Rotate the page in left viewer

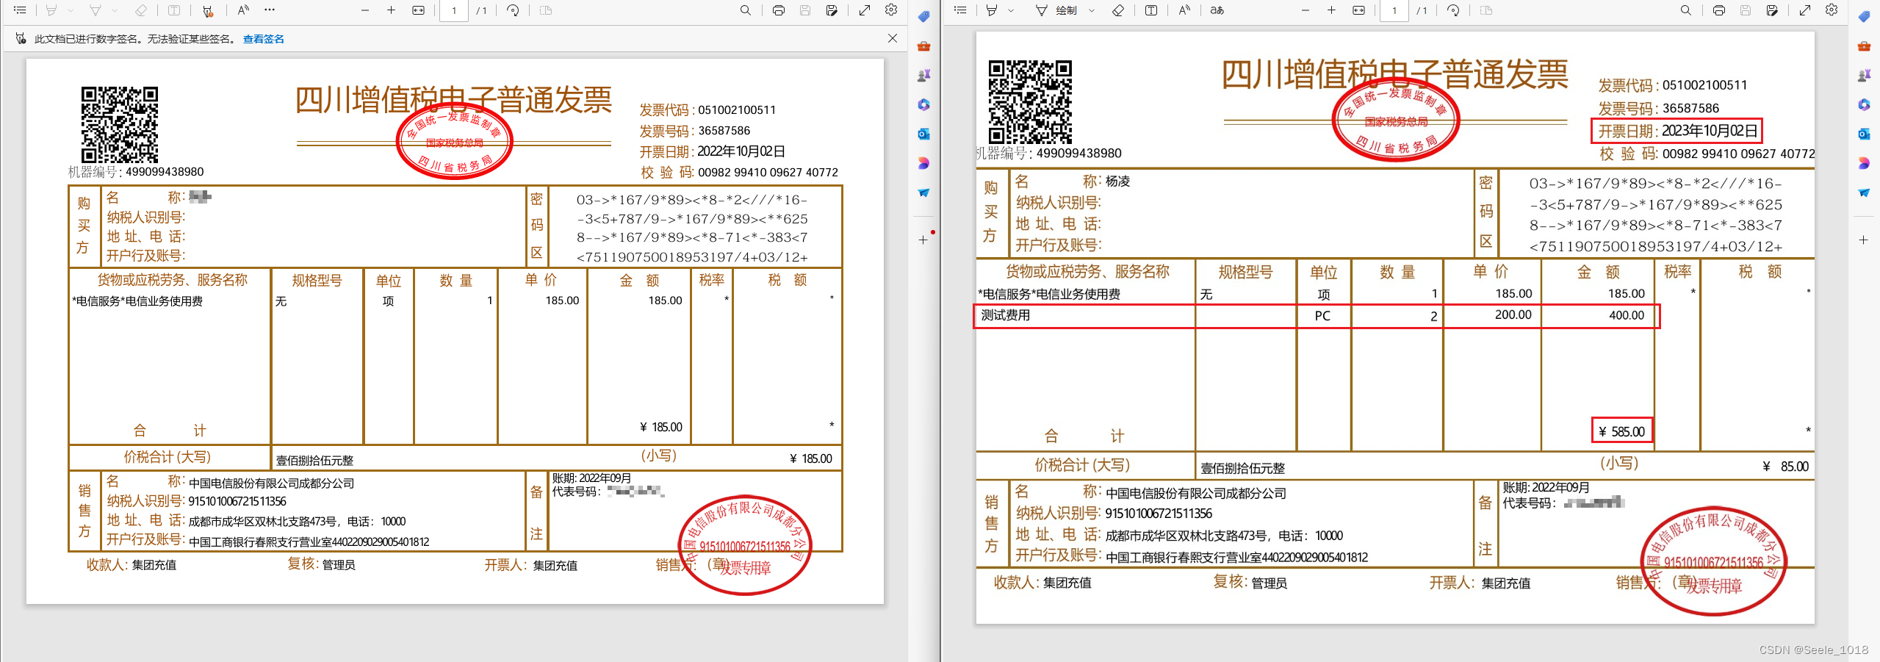coord(513,10)
